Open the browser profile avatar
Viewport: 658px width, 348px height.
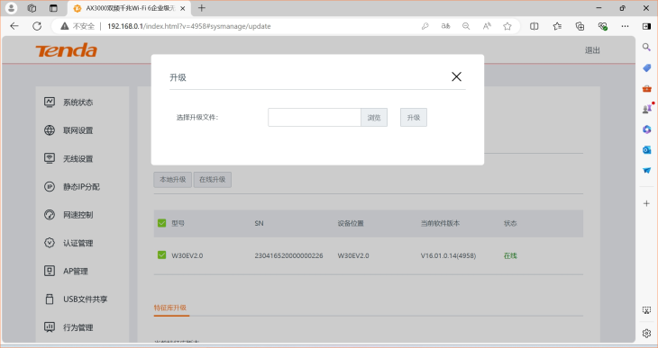point(12,8)
